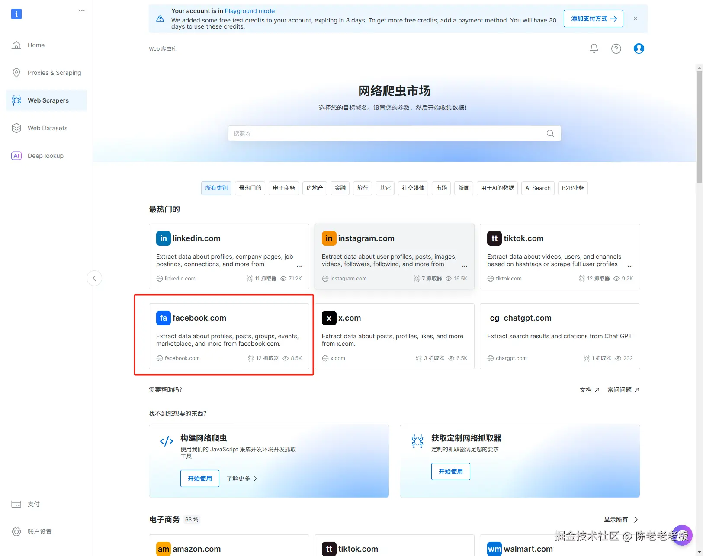The image size is (703, 556).
Task: Switch to the 社交媒体 category filter
Action: click(413, 188)
